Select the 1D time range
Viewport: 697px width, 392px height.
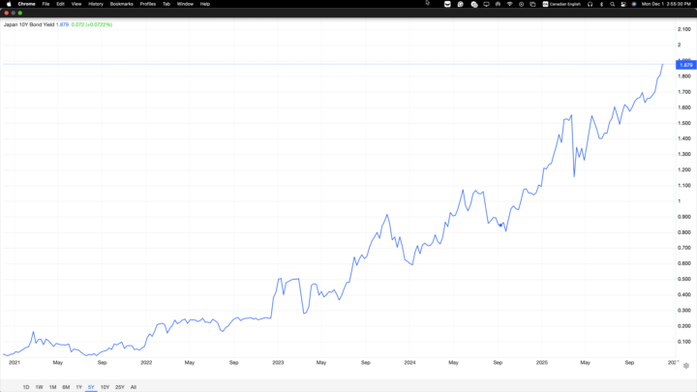(x=26, y=387)
